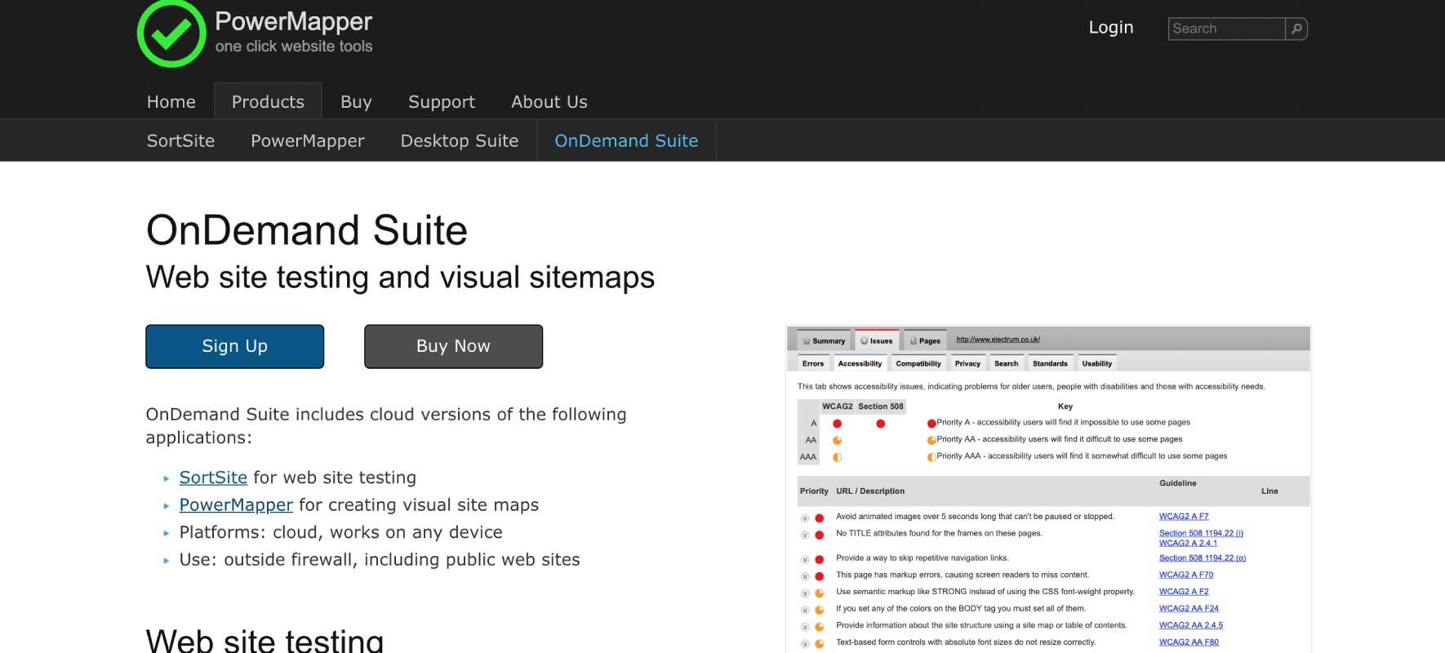
Task: Click the orange Priority AA dot for BODY colors issue
Action: pyautogui.click(x=819, y=608)
